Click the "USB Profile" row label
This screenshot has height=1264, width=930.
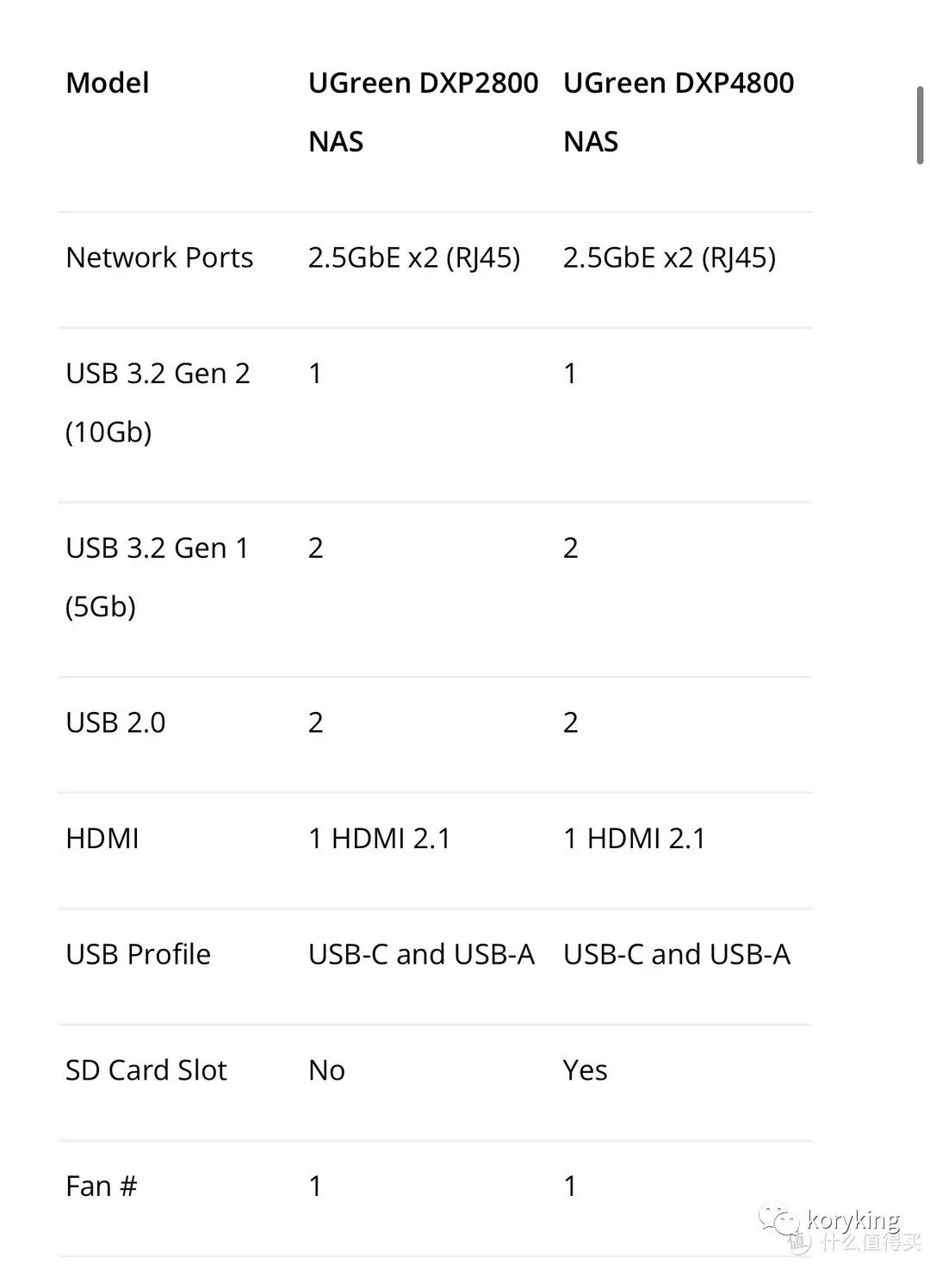(138, 954)
